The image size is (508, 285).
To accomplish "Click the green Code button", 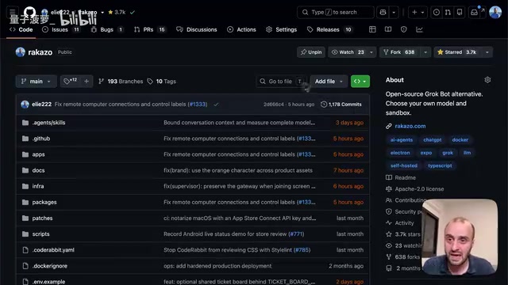I will click(360, 82).
